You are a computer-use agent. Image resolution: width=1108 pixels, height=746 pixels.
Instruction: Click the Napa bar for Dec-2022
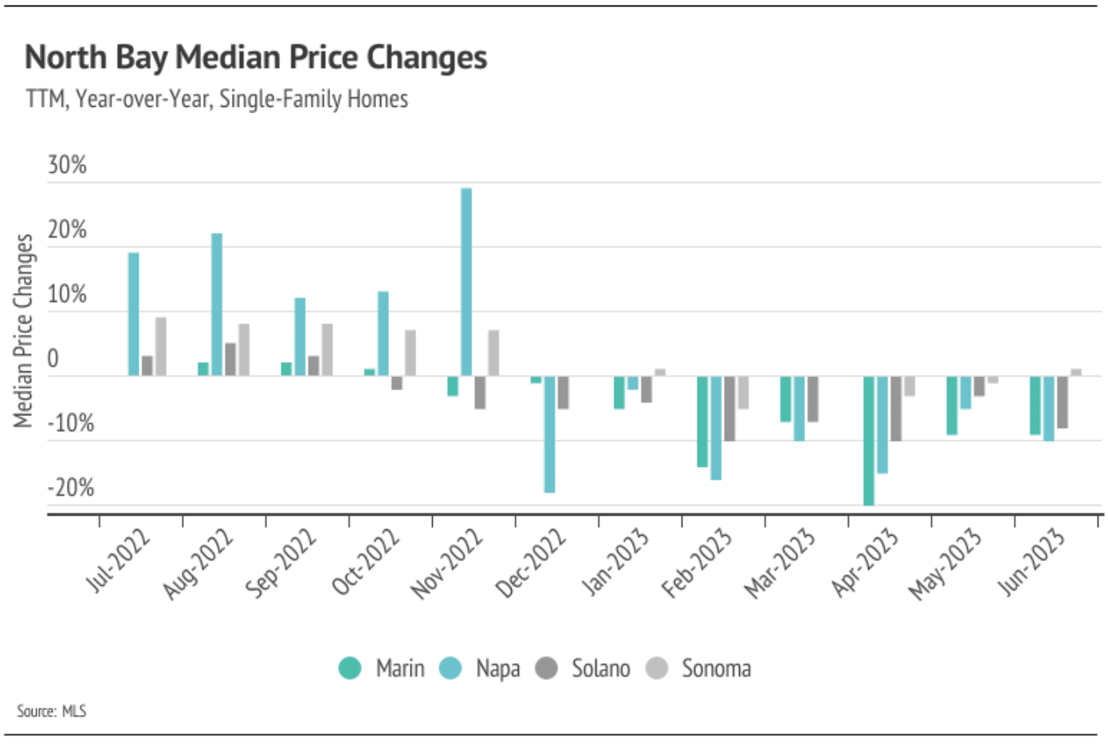[x=550, y=434]
